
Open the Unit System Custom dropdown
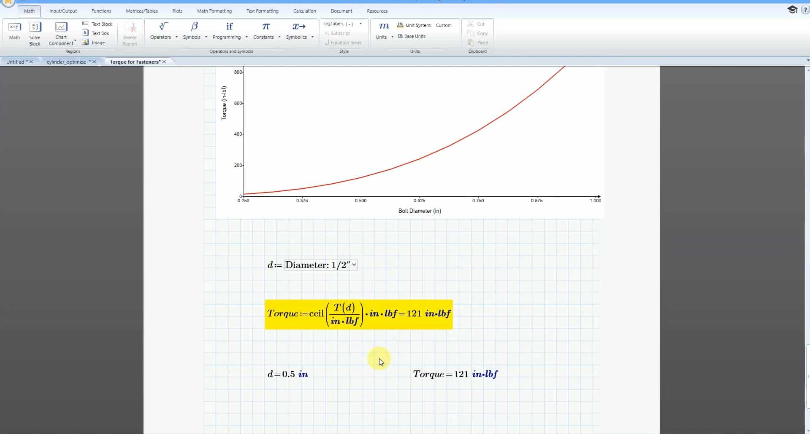point(443,25)
